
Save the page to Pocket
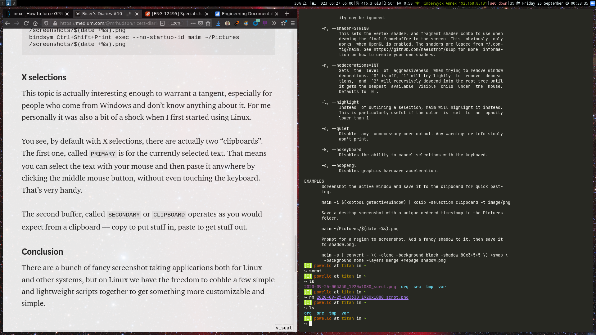[x=201, y=23]
